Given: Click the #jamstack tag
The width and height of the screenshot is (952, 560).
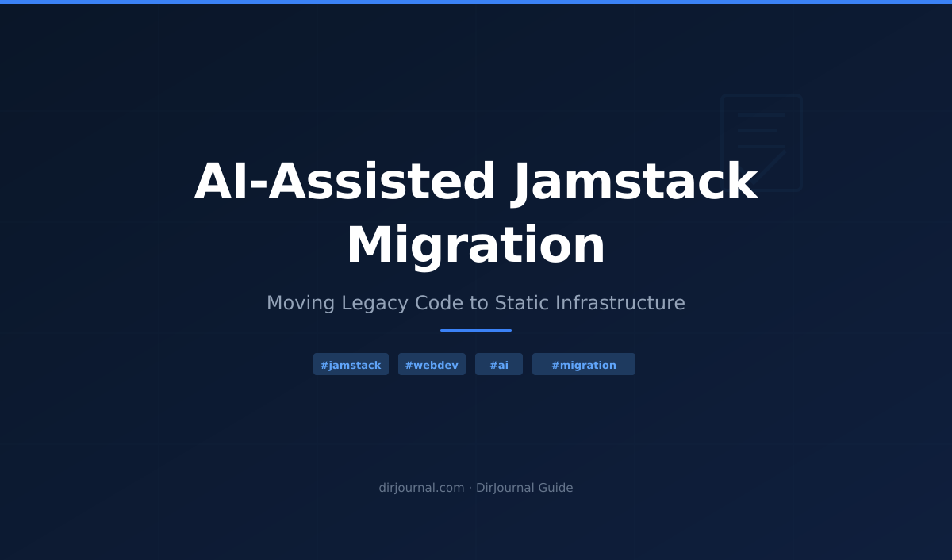Looking at the screenshot, I should 351,364.
